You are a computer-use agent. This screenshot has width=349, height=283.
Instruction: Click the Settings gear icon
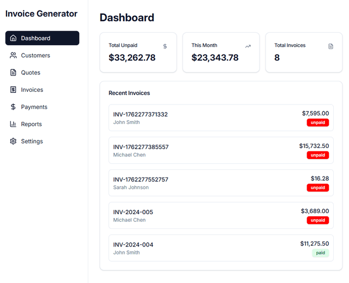coord(13,141)
